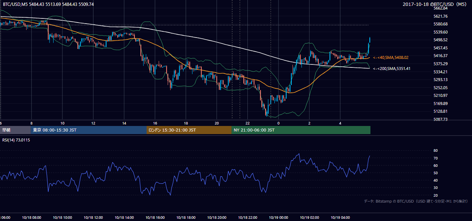Select the '10/18 20:00' time axis label
Image resolution: width=472 pixels, height=221 pixels.
coord(216,218)
